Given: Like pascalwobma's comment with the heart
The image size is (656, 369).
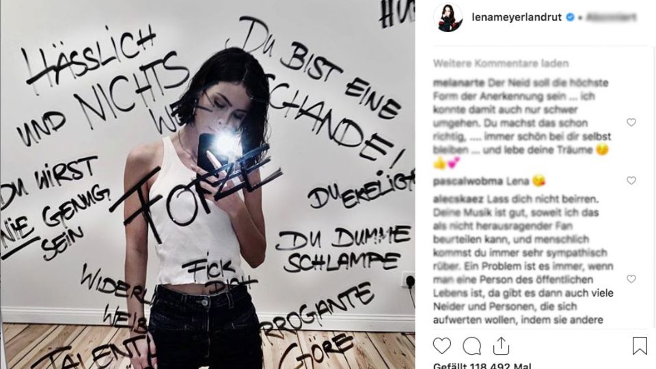Looking at the screenshot, I should 631,180.
